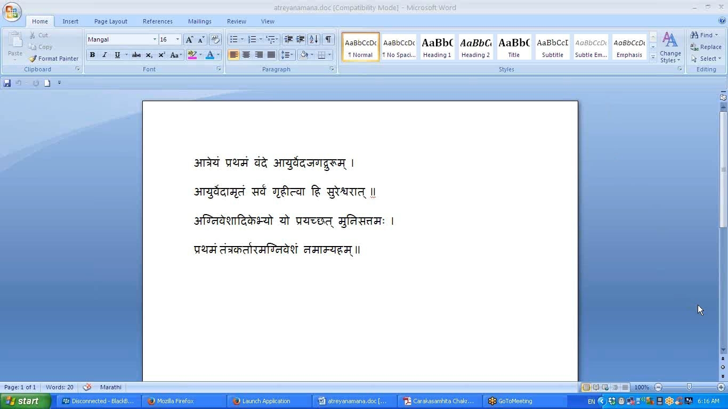
Task: Expand the font size dropdown
Action: (177, 39)
